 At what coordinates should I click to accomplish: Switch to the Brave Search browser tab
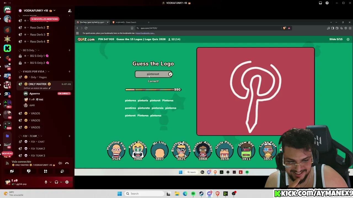128,22
